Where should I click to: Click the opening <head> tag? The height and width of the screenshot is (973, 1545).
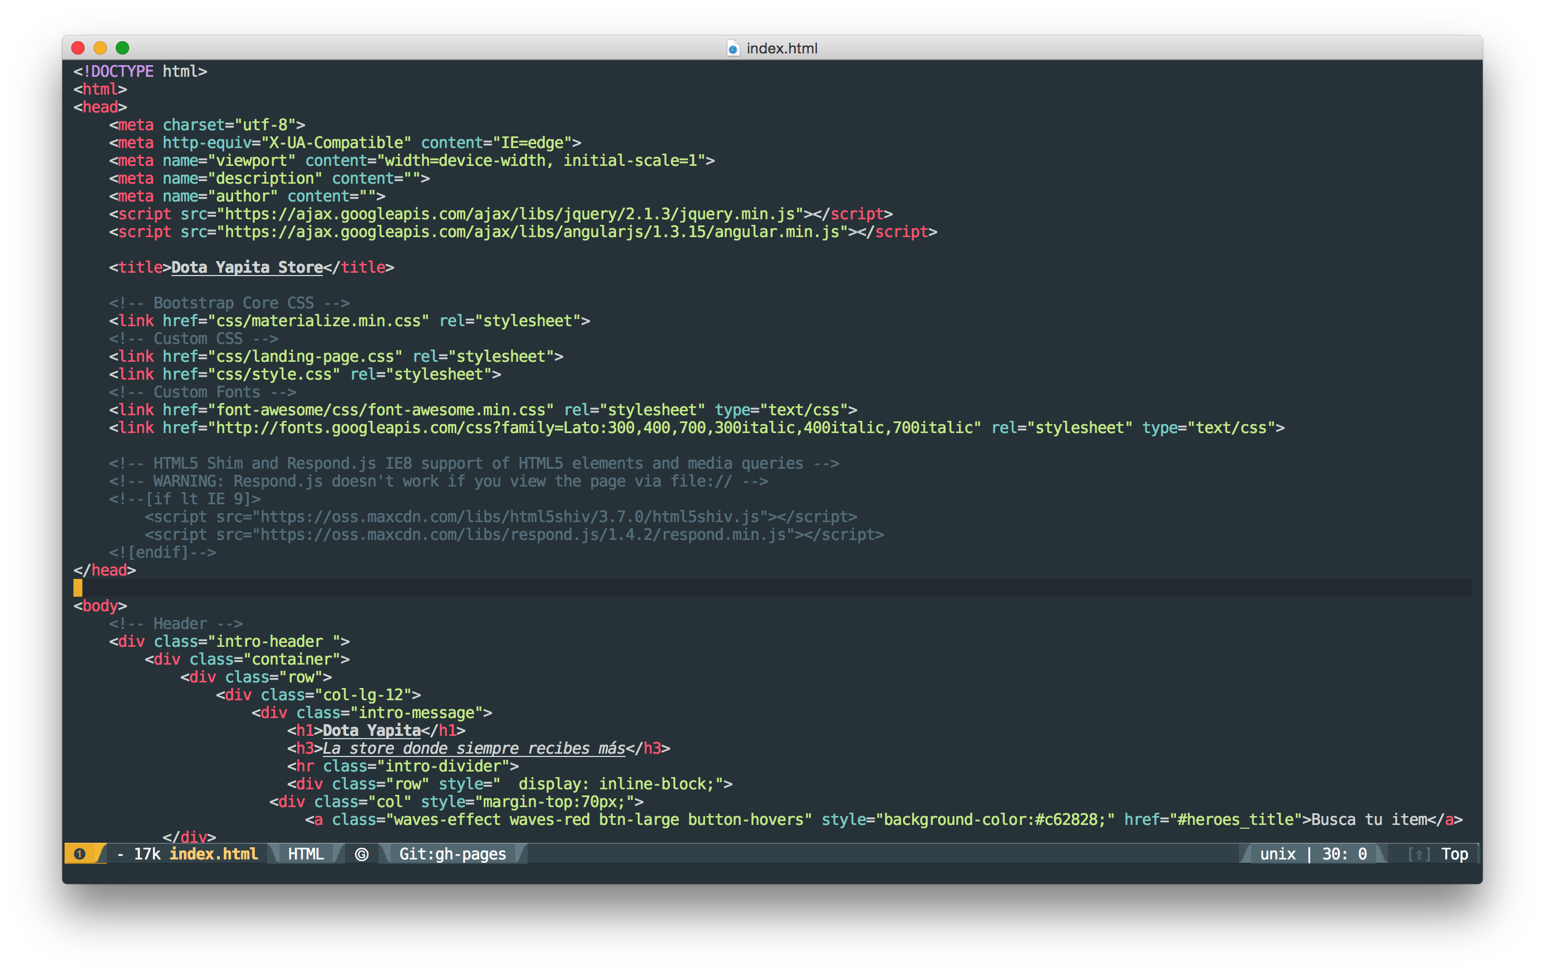(x=100, y=106)
